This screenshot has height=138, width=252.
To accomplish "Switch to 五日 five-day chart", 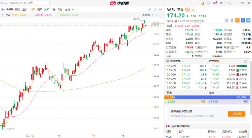I will click(x=25, y=10).
